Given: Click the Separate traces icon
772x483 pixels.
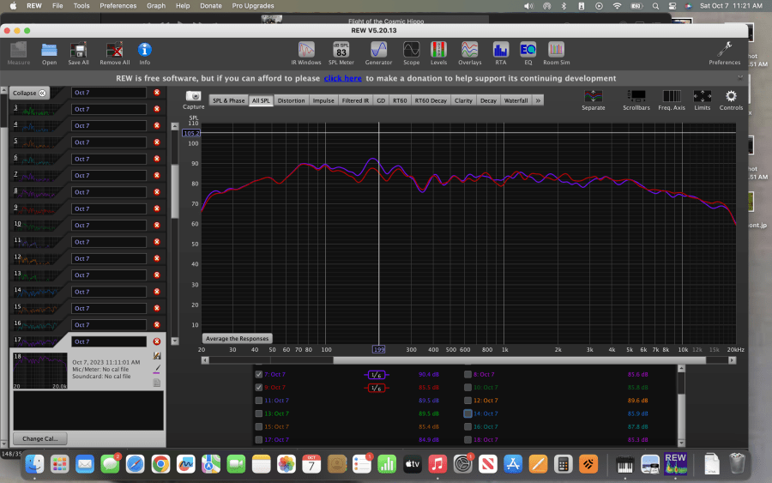Looking at the screenshot, I should click(x=594, y=100).
